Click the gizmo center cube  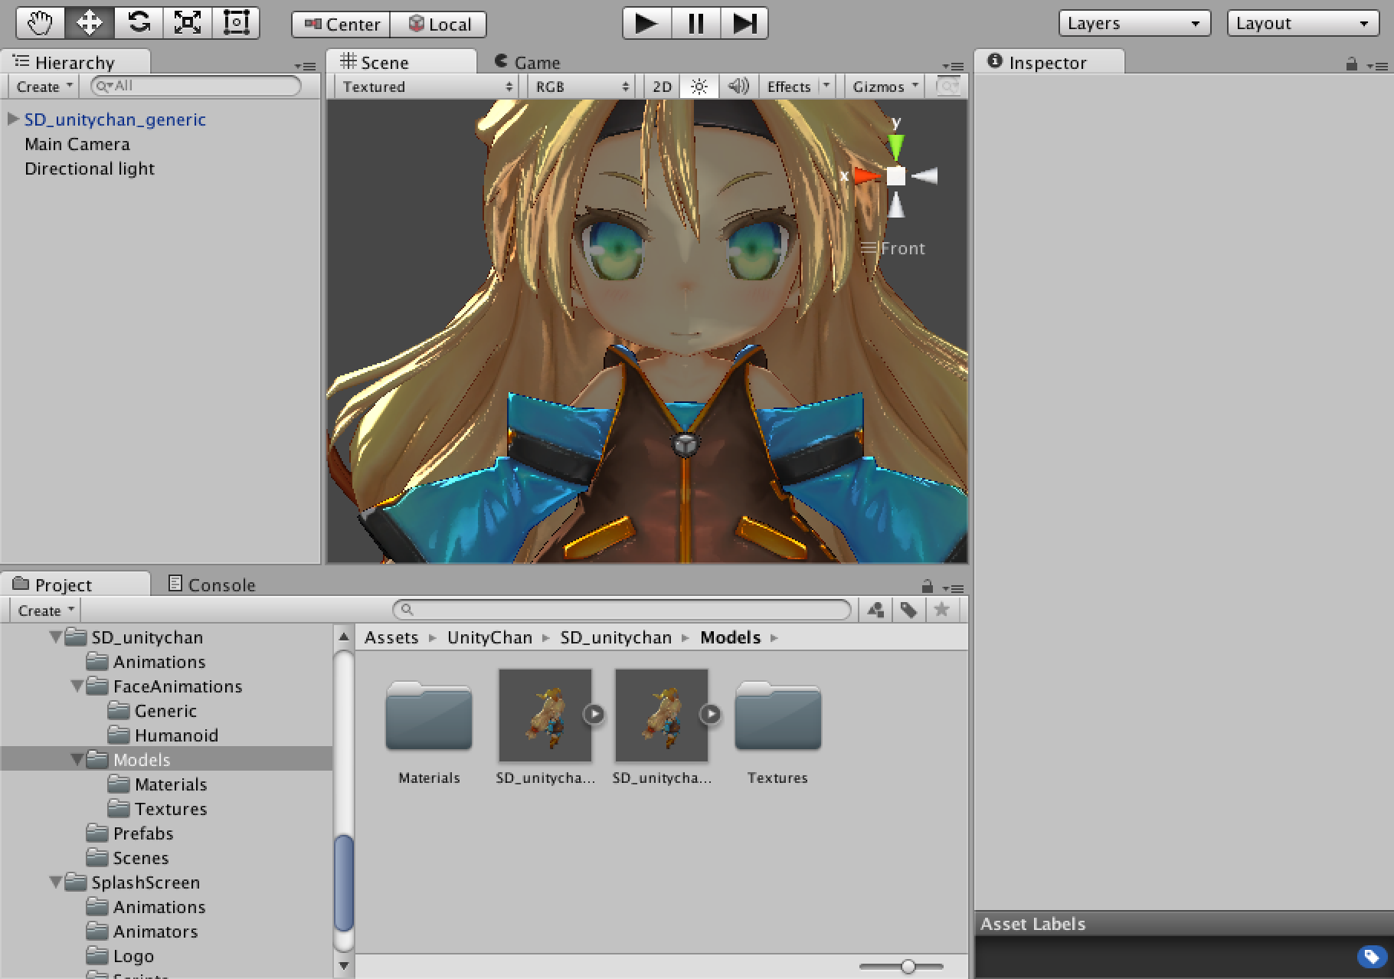[896, 176]
